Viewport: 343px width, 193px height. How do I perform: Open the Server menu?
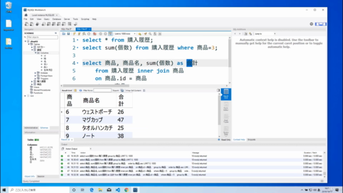point(67,19)
